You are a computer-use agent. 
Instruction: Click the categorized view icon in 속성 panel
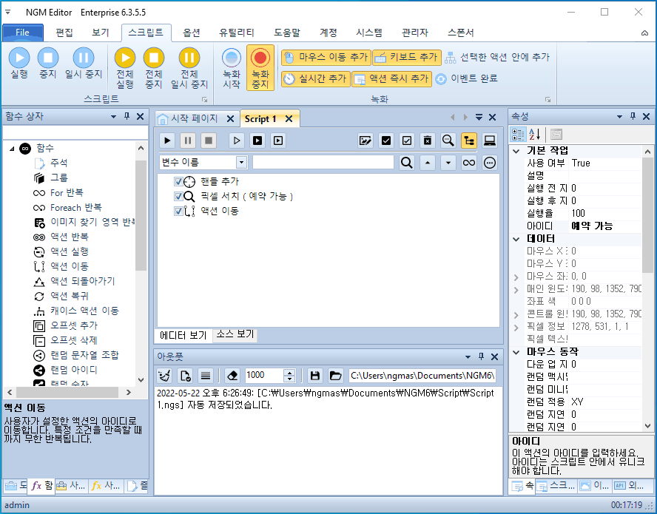click(x=518, y=135)
